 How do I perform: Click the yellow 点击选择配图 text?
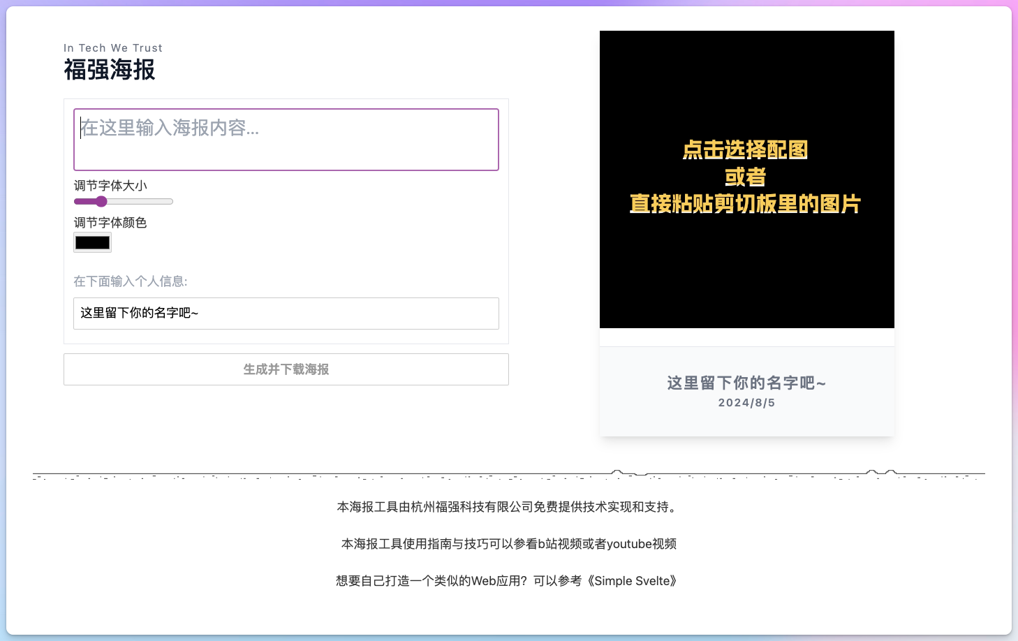[x=745, y=150]
